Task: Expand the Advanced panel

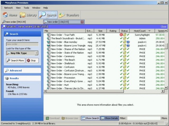Action: click(22, 70)
